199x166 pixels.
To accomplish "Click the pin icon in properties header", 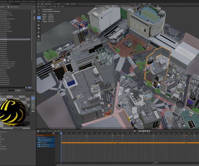I will point(34,7).
